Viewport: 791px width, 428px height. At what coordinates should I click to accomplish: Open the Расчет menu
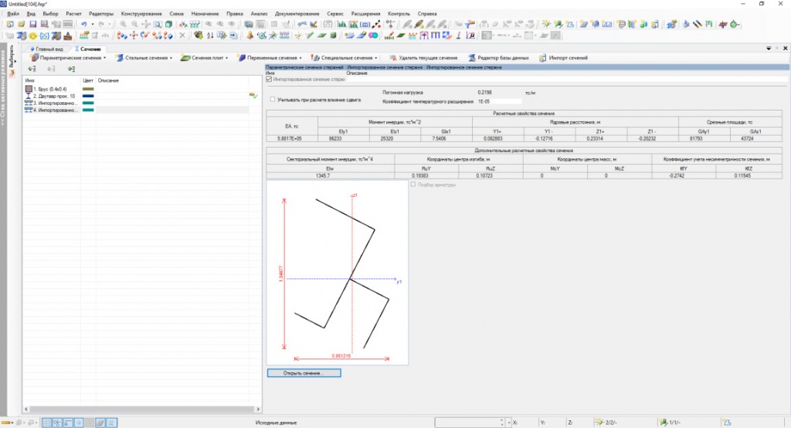coord(73,14)
